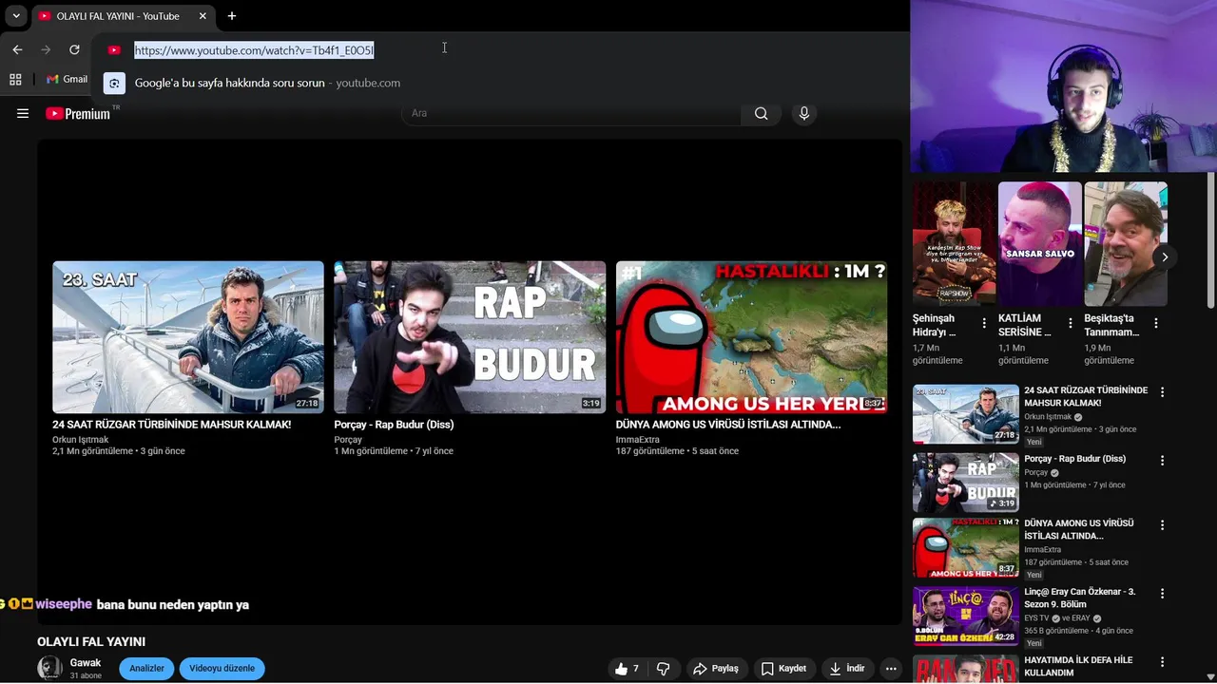Screen dimensions: 1217x684
Task: Open the Beşiktaş'ta Tanınmam Short thumbnail
Action: coord(1126,244)
